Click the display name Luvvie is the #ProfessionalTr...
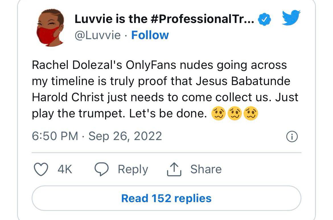333x220 pixels. pyautogui.click(x=164, y=19)
